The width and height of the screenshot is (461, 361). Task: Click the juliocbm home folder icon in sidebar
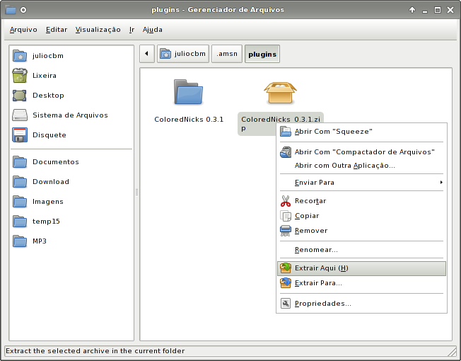pyautogui.click(x=20, y=56)
